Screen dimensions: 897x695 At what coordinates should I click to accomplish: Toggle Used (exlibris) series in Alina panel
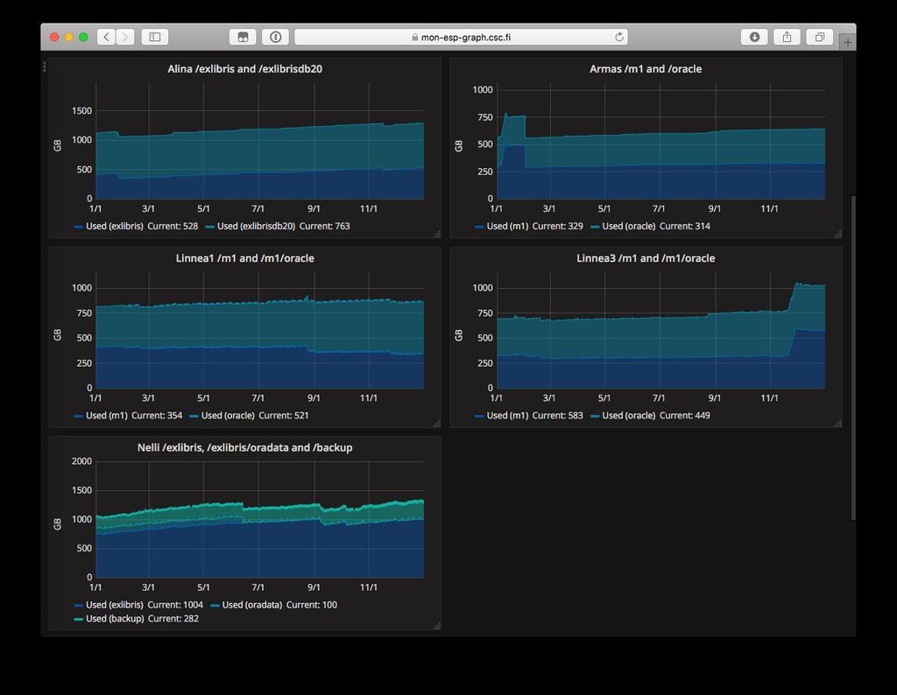point(115,227)
